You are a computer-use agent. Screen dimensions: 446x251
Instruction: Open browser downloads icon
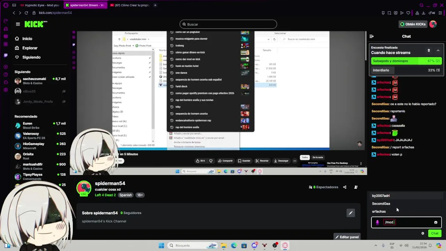(x=423, y=13)
